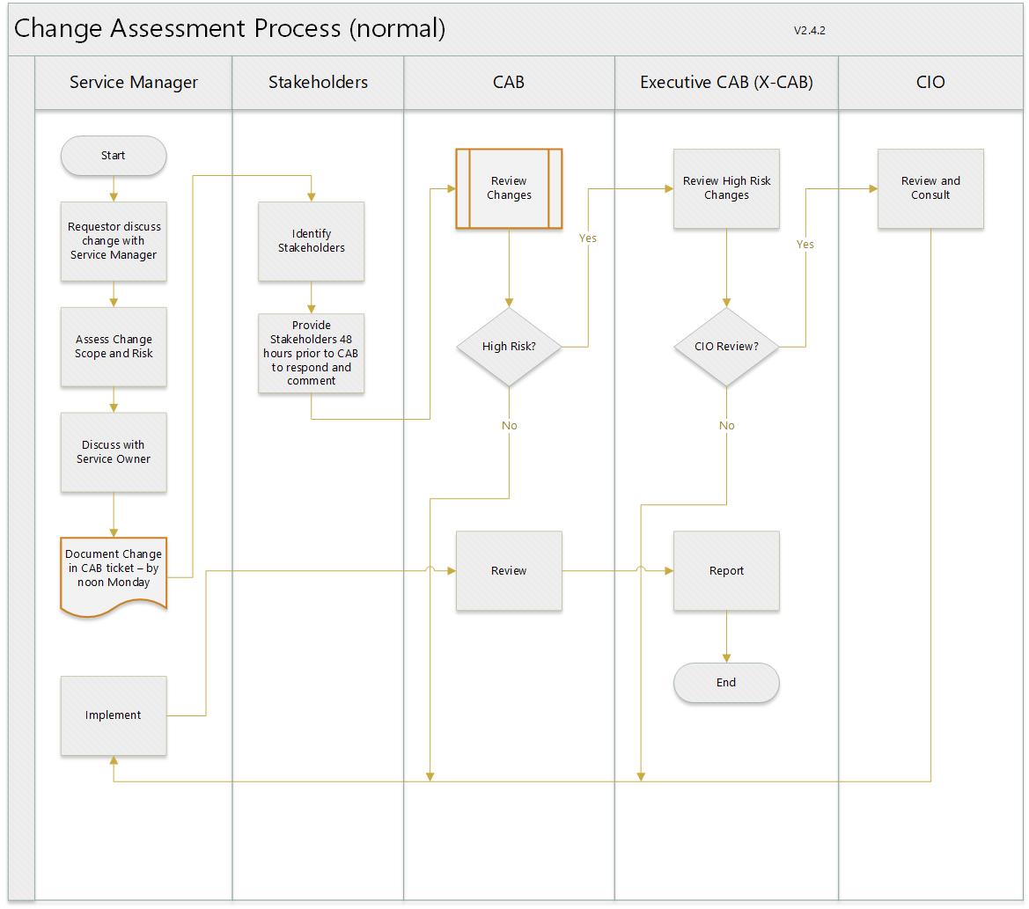
Task: Click the Start terminator shape
Action: (113, 156)
